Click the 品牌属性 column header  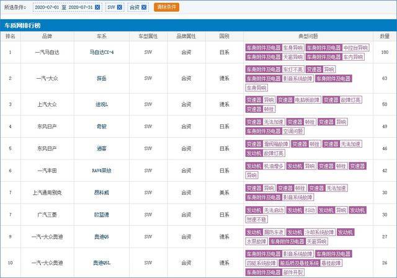click(x=186, y=36)
